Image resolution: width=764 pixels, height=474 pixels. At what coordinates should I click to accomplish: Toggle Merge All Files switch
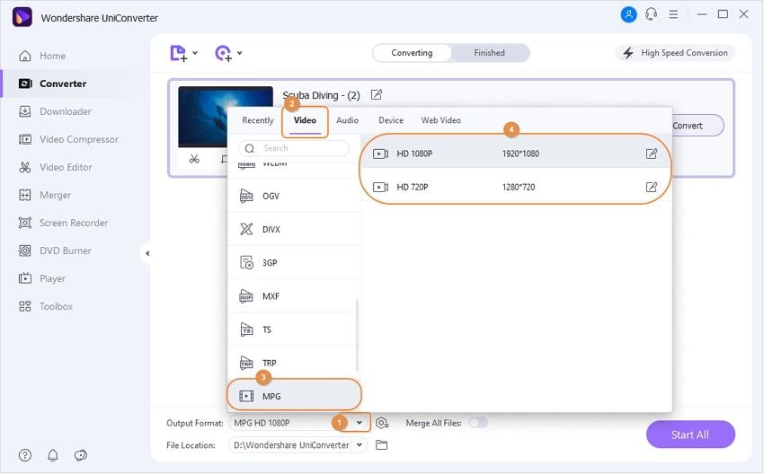point(478,423)
